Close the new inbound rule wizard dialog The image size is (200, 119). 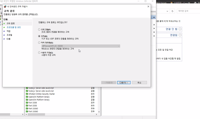pyautogui.click(x=148, y=7)
